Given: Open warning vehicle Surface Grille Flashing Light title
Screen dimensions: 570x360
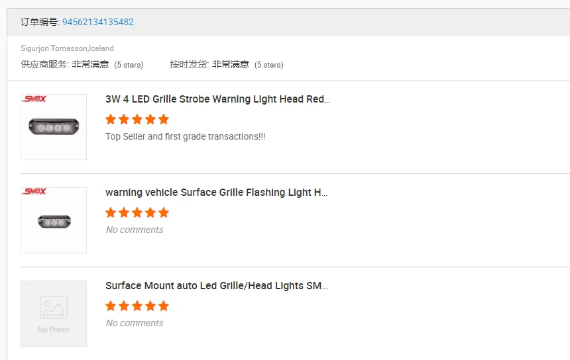Looking at the screenshot, I should click(216, 193).
